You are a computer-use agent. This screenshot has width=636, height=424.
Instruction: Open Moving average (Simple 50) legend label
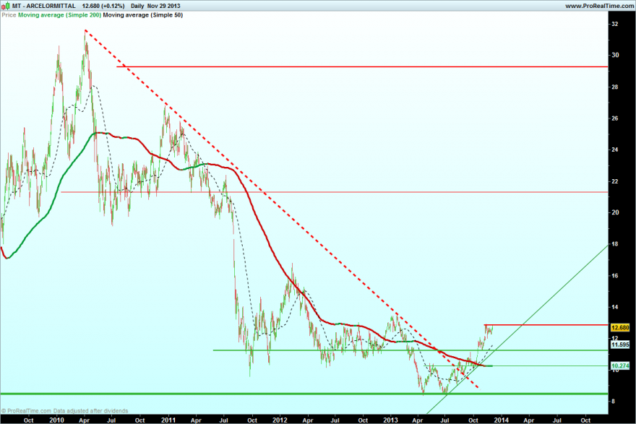143,15
